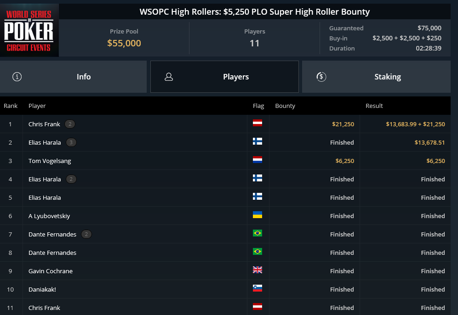Image resolution: width=458 pixels, height=315 pixels.
Task: Click the dollar coin Staking icon
Action: tap(321, 77)
